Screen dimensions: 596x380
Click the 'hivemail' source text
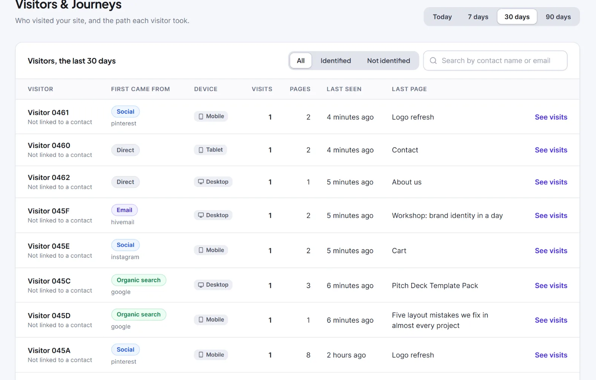pos(123,222)
